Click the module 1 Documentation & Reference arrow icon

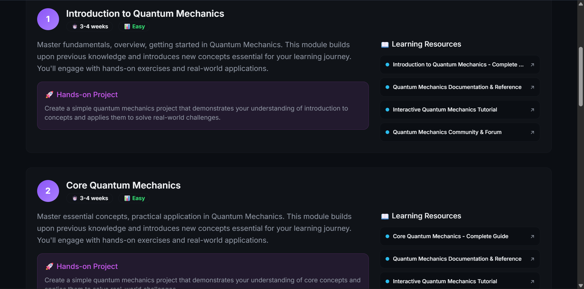(532, 87)
